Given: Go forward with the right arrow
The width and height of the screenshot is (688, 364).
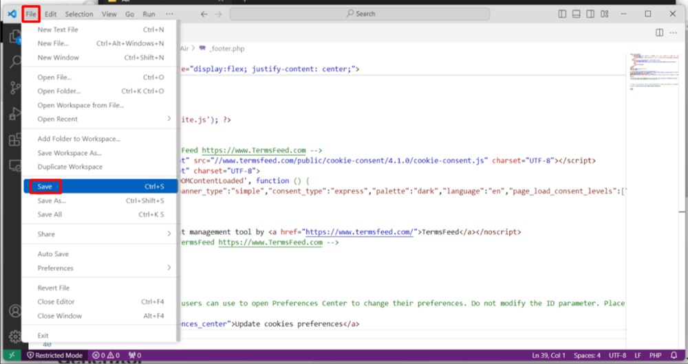Looking at the screenshot, I should [x=219, y=14].
